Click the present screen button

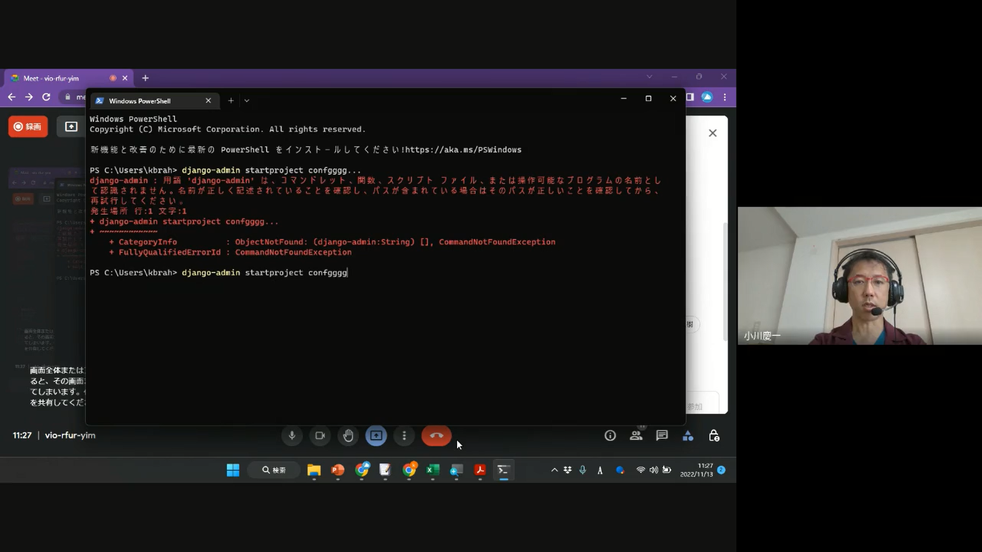click(x=376, y=435)
